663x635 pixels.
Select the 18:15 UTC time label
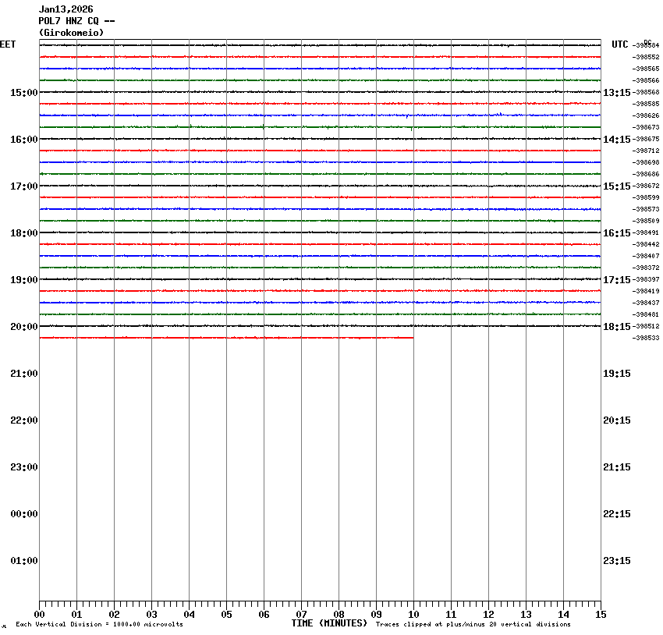click(617, 327)
